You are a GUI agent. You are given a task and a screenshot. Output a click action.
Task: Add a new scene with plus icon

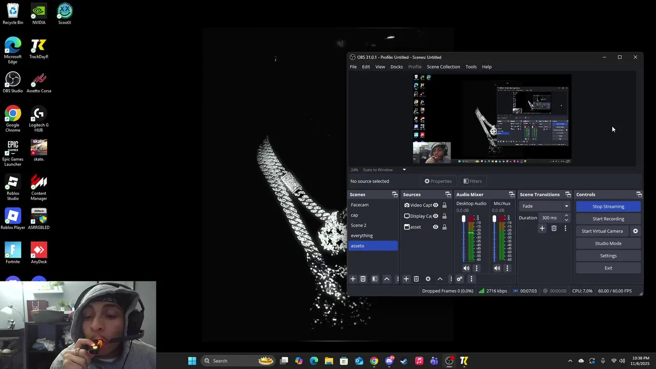coord(353,279)
